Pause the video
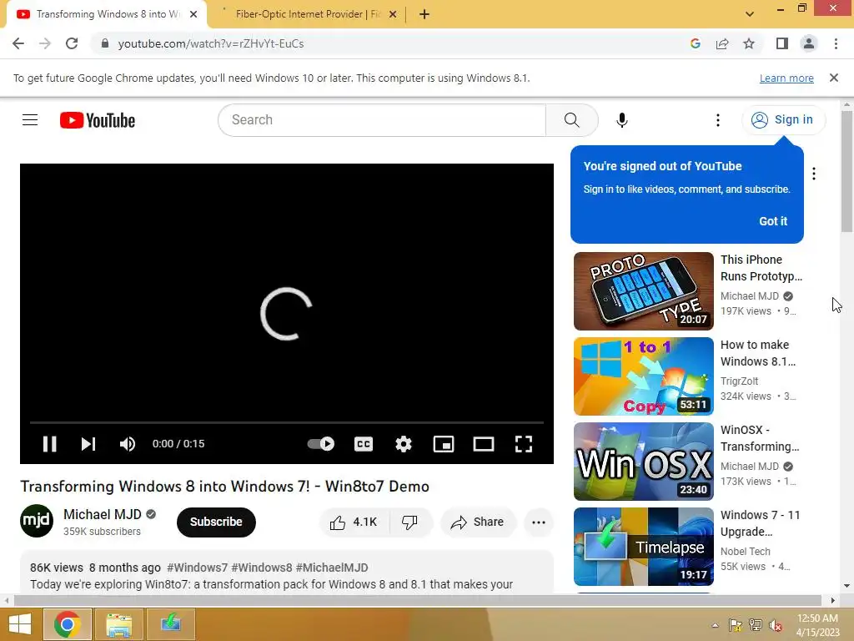854x641 pixels. pyautogui.click(x=49, y=444)
